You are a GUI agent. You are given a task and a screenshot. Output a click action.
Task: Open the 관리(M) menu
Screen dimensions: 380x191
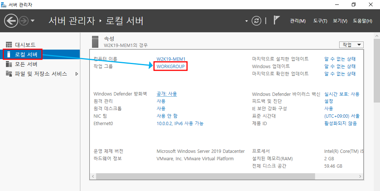coord(298,21)
